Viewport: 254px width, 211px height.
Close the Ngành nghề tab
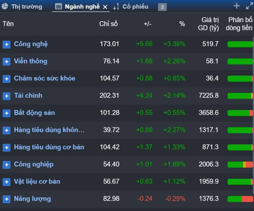(x=105, y=7)
